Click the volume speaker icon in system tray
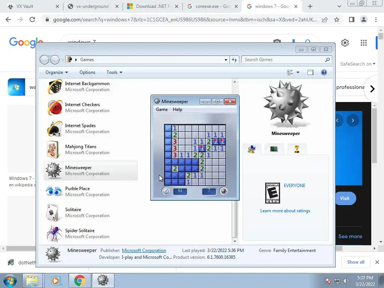This screenshot has height=288, width=384. tap(346, 281)
